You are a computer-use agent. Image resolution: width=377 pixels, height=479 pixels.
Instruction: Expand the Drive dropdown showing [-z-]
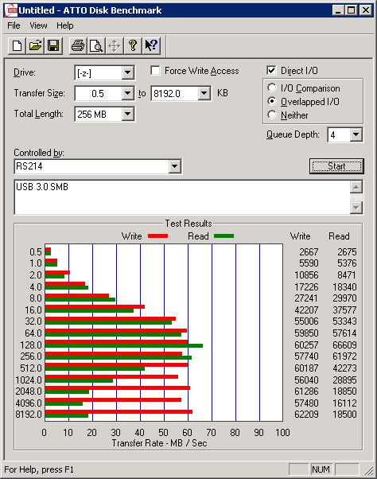[127, 73]
